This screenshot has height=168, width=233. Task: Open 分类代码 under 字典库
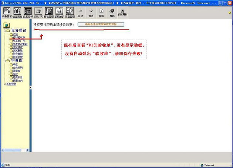pyautogui.click(x=18, y=68)
